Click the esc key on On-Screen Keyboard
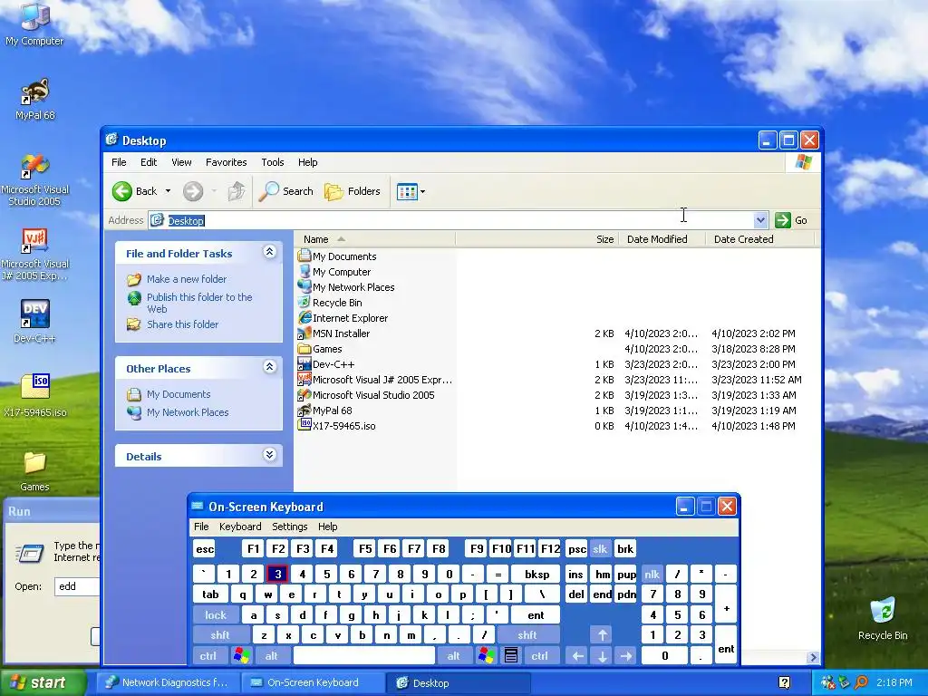Image resolution: width=928 pixels, height=696 pixels. click(205, 548)
